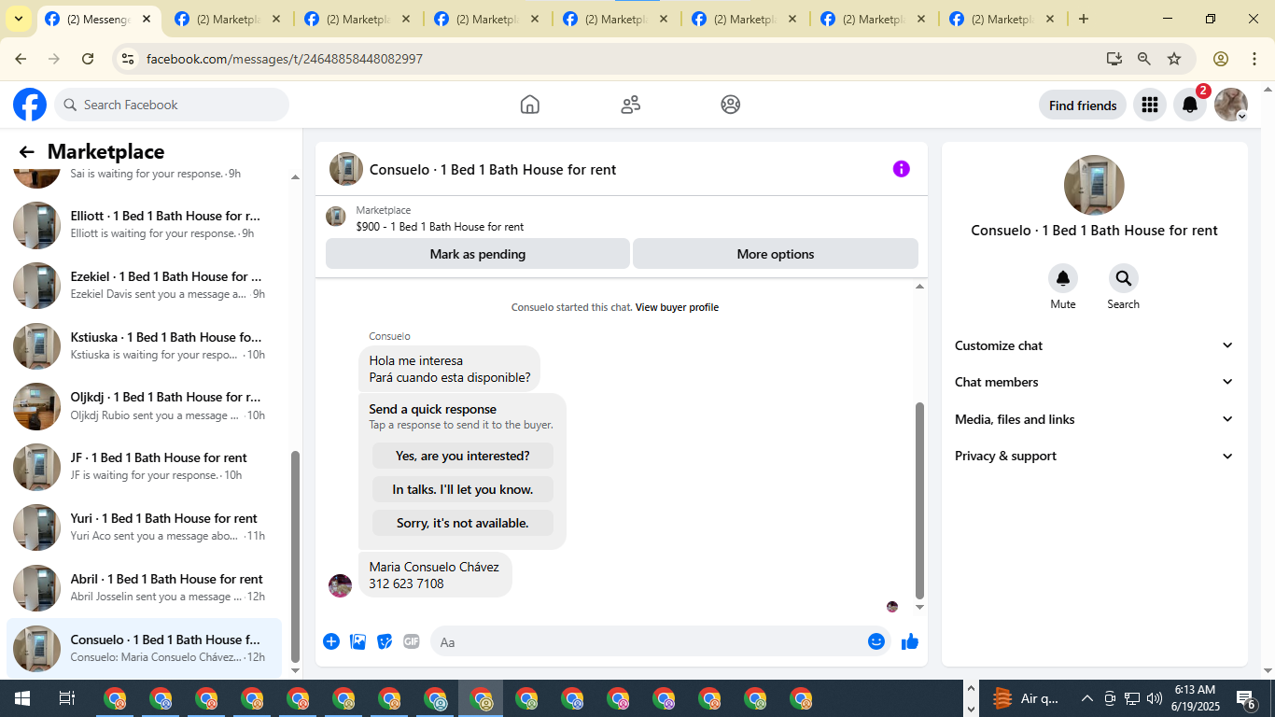1275x717 pixels.
Task: Focus the message input box
Action: point(648,641)
